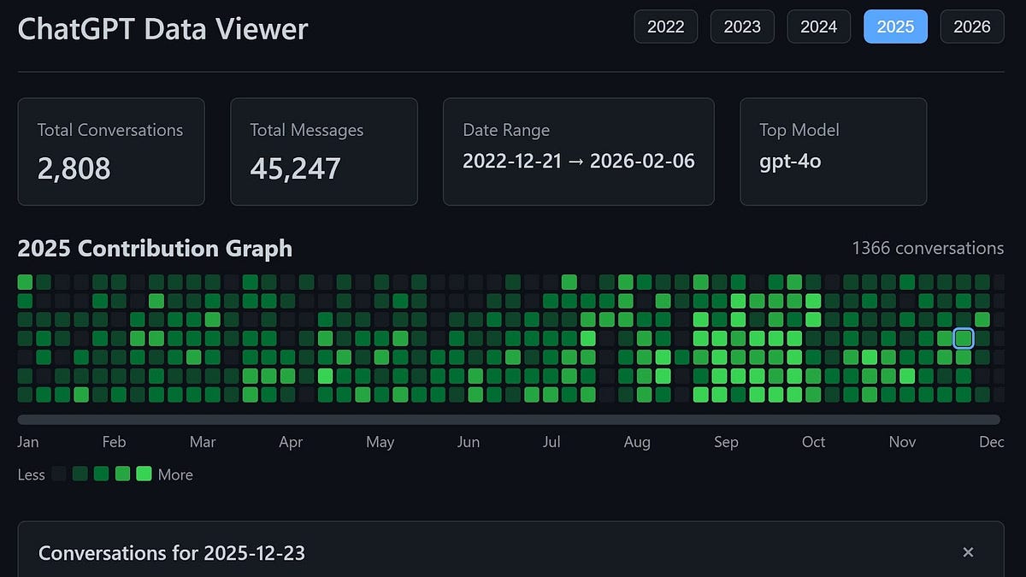The width and height of the screenshot is (1026, 577).
Task: Click the selected contribution square in November
Action: point(963,338)
